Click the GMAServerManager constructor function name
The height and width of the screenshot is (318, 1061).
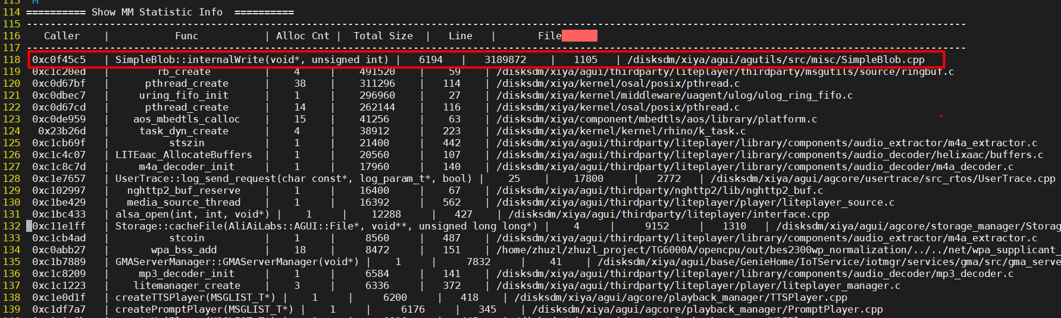click(237, 262)
